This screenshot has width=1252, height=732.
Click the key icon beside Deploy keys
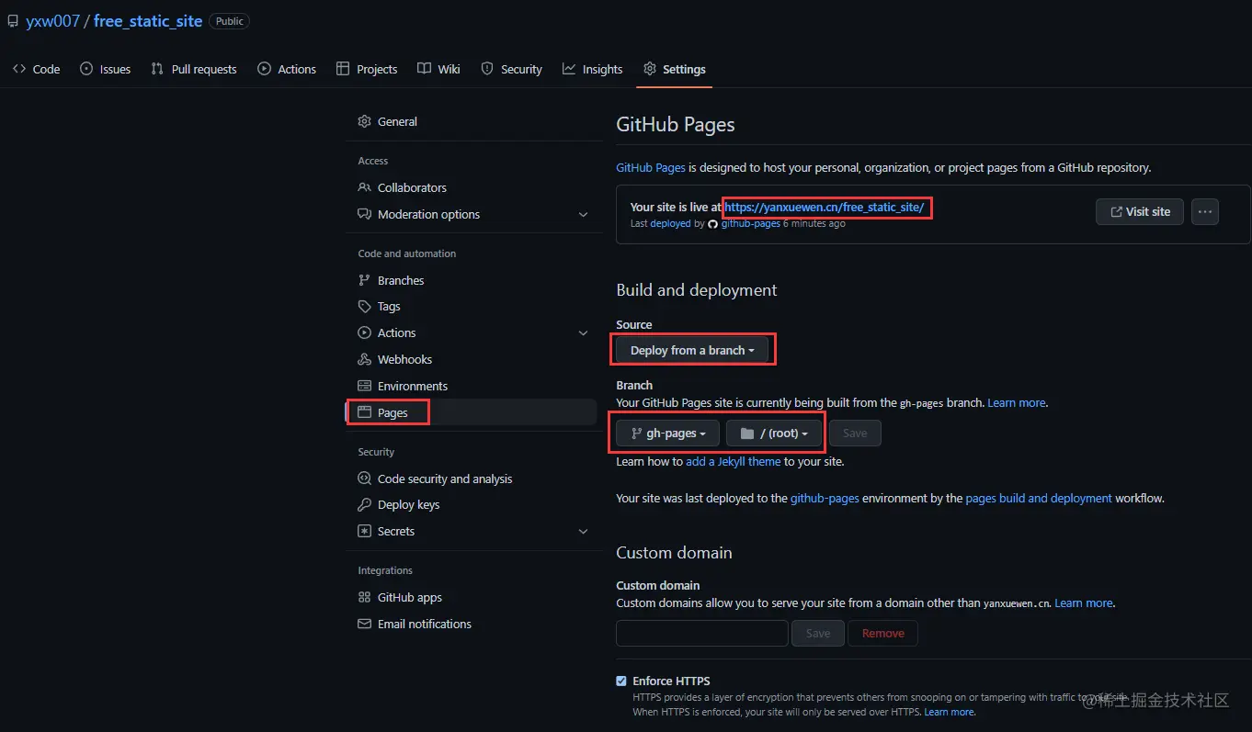click(x=364, y=504)
